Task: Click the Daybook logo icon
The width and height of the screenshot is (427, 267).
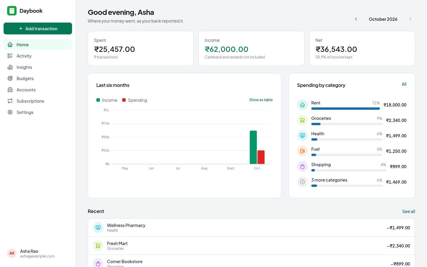Action: coord(12,11)
